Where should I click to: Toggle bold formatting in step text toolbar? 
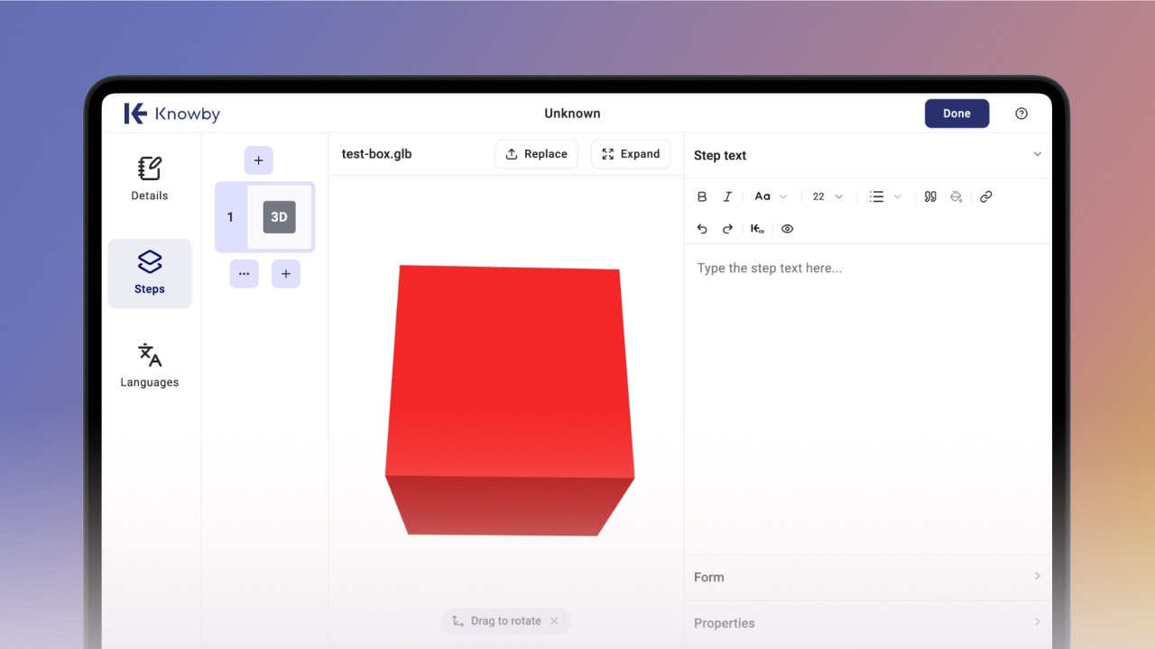[702, 197]
